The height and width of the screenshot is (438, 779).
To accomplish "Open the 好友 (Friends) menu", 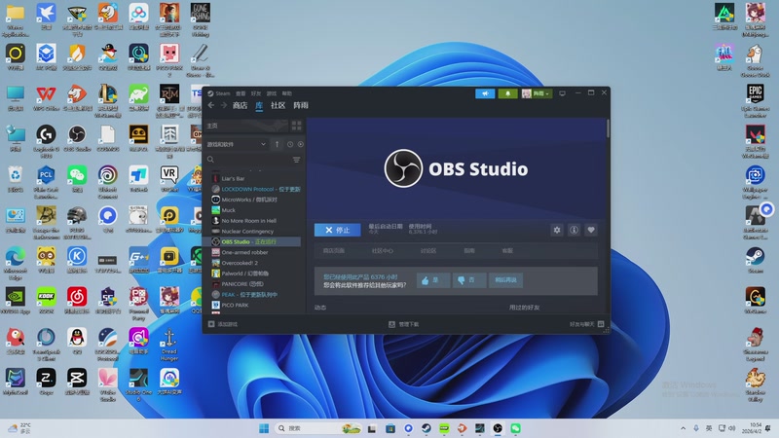I will tap(256, 93).
